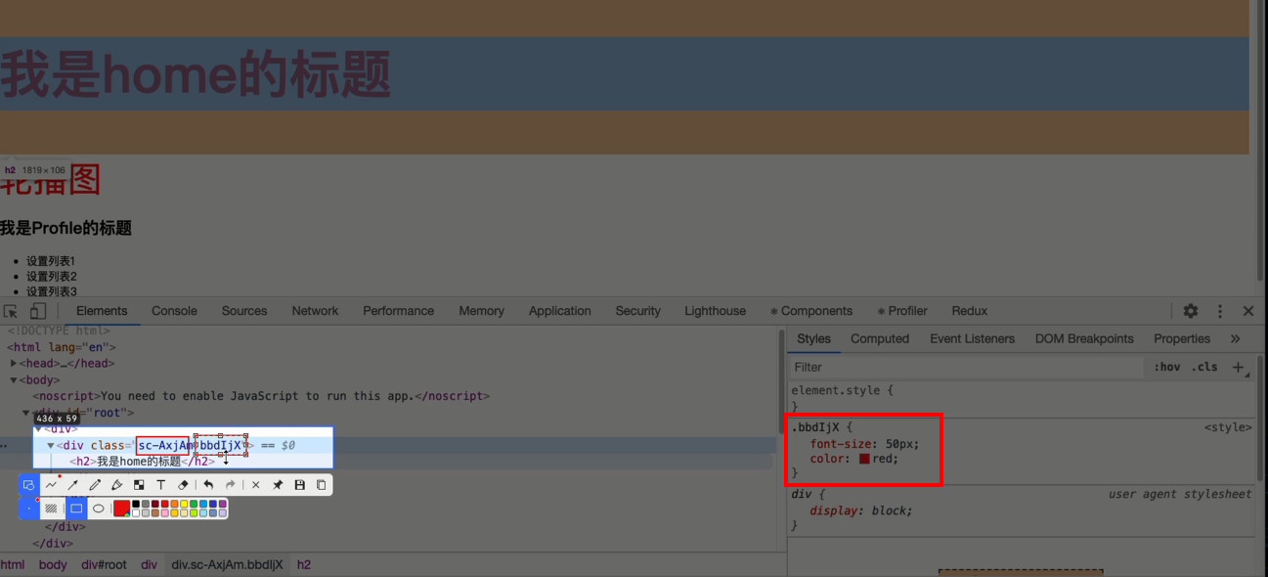Viewport: 1268px width, 577px height.
Task: Undo the last annotation
Action: tap(208, 485)
